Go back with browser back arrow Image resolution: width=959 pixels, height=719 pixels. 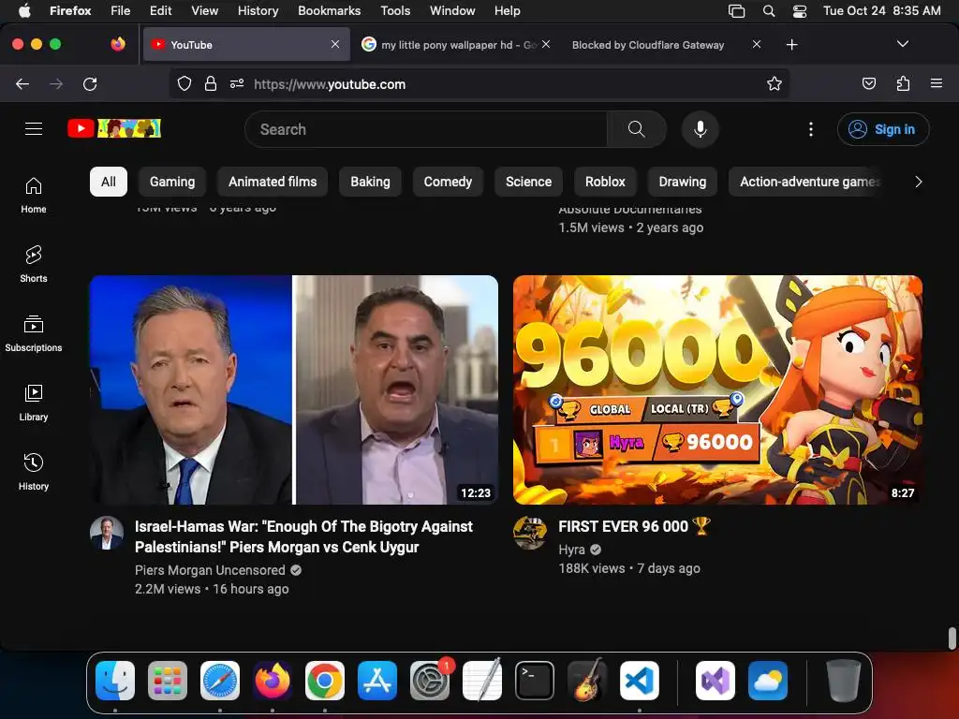[x=22, y=83]
